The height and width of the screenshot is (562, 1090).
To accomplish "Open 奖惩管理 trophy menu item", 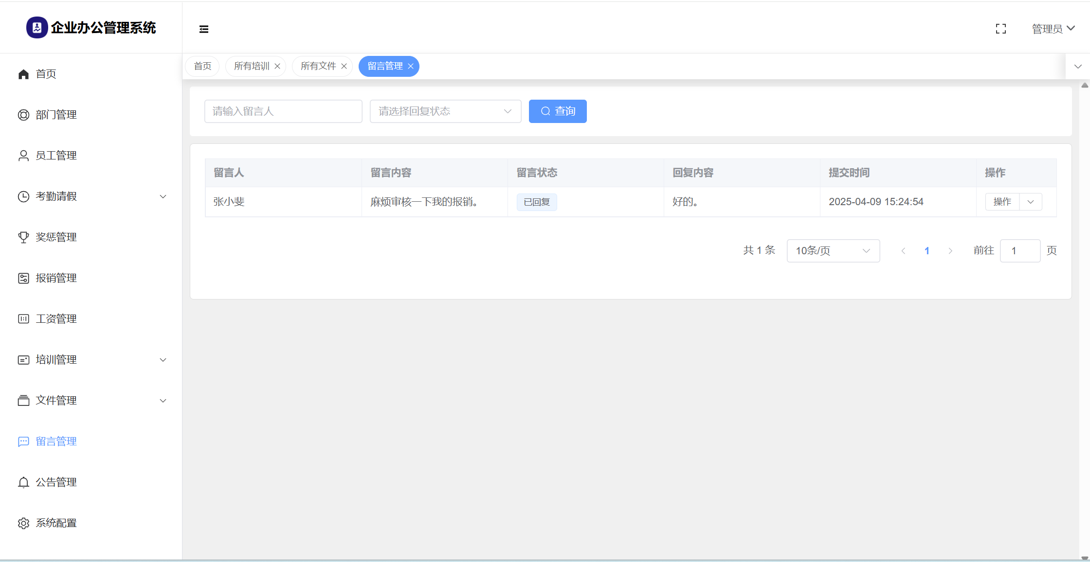I will (56, 237).
